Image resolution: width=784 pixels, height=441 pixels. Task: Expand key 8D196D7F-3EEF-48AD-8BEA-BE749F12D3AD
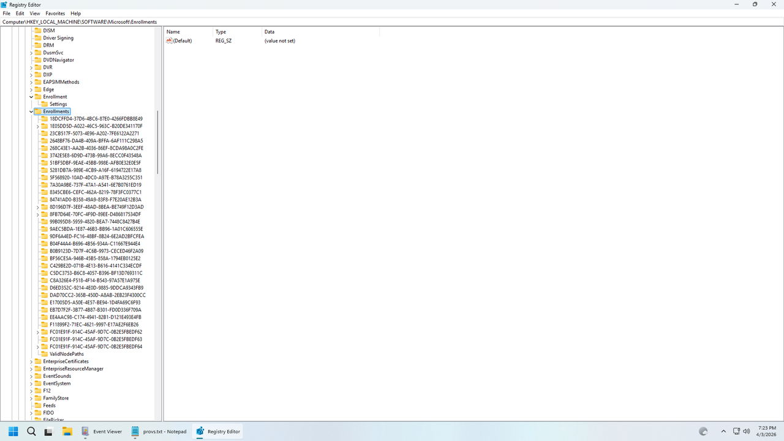38,207
